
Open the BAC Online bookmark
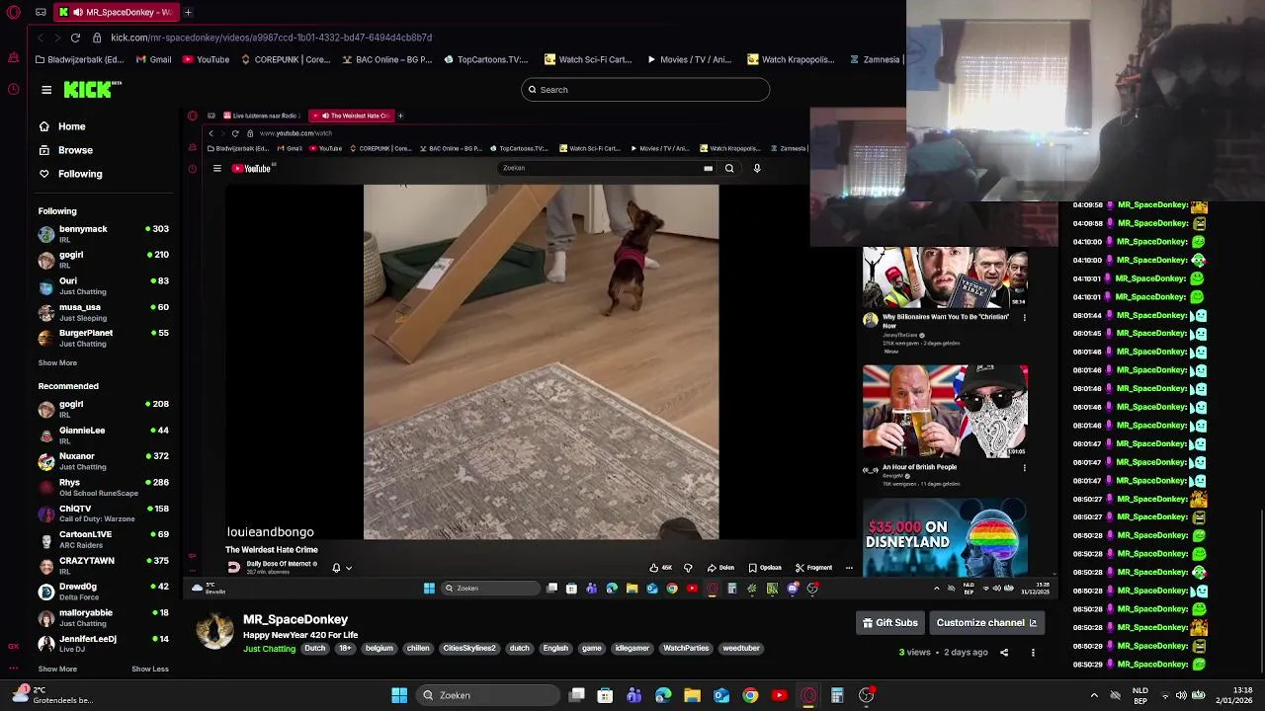coord(387,59)
